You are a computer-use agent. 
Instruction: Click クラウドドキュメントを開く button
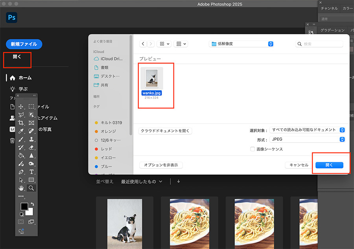click(x=165, y=131)
